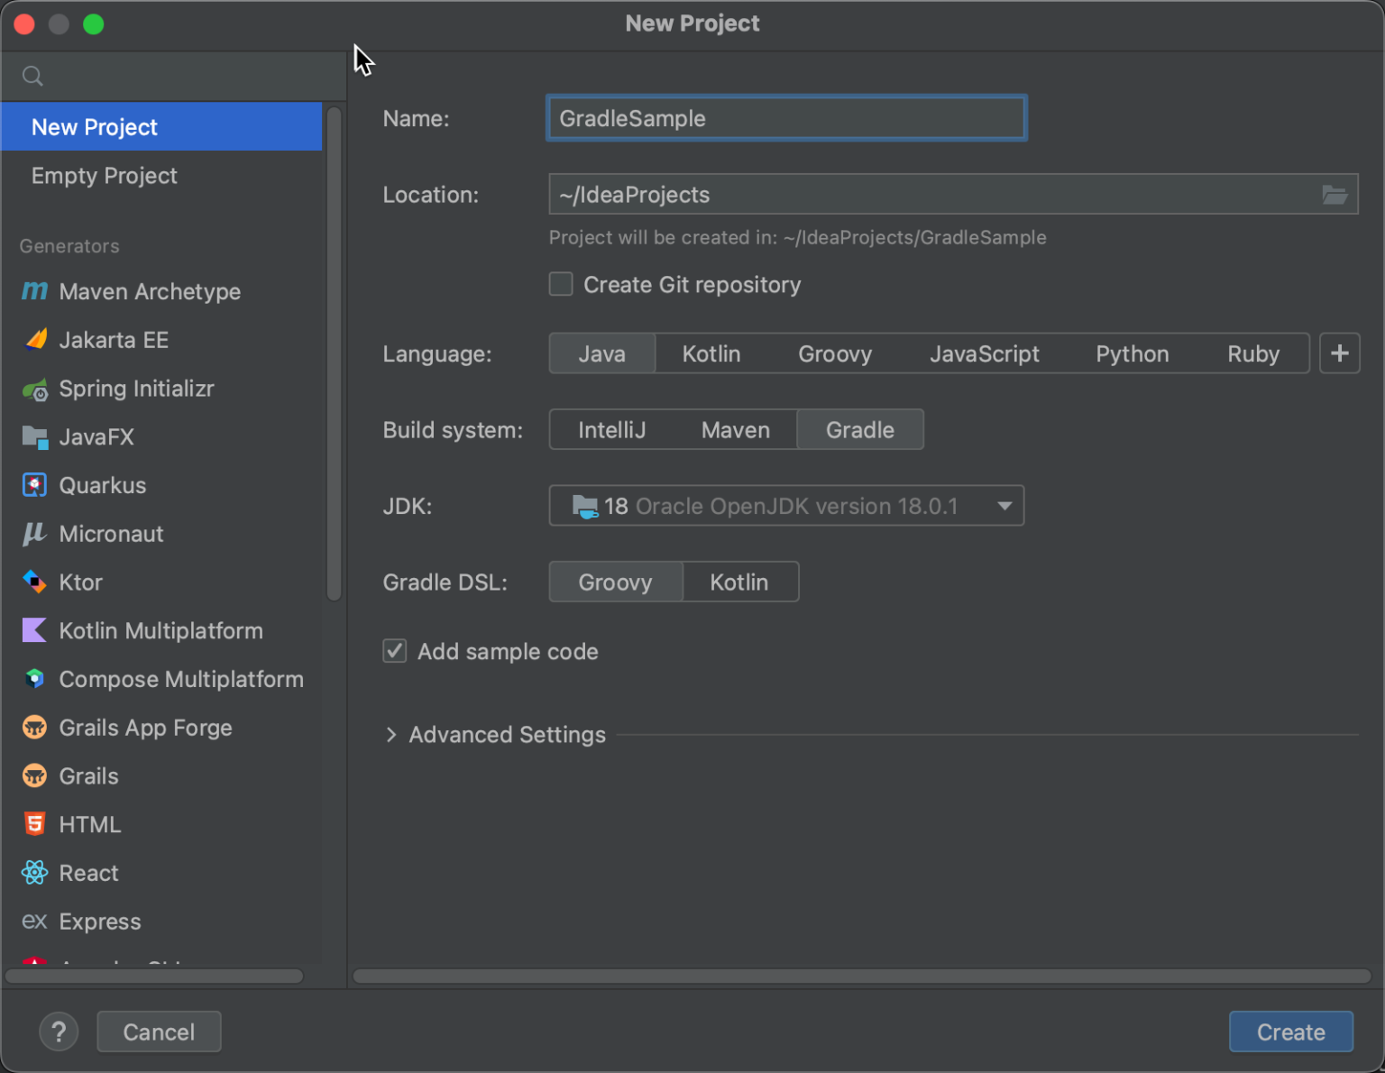Select the Micronaut generator
The width and height of the screenshot is (1385, 1073).
pyautogui.click(x=110, y=534)
